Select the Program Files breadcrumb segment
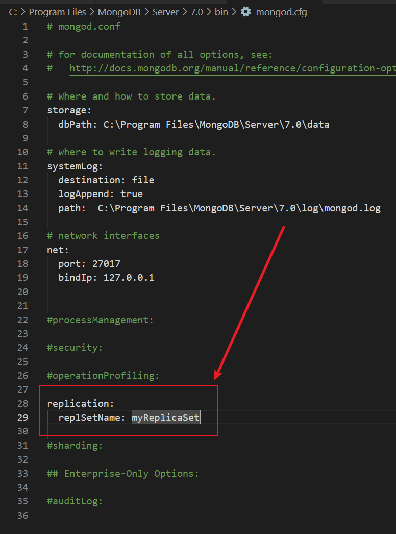Screen dimensions: 396x534 point(57,12)
